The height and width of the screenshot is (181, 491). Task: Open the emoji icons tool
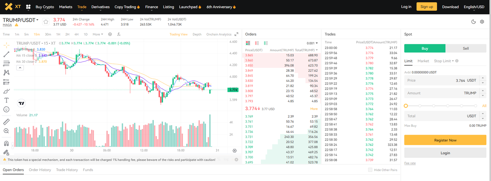pos(7,109)
